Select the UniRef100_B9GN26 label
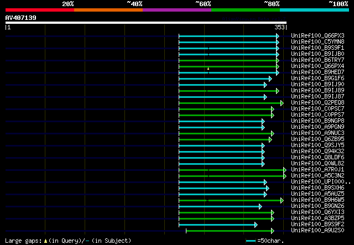Image resolution: width=354 pixels, height=245 pixels. pyautogui.click(x=317, y=206)
